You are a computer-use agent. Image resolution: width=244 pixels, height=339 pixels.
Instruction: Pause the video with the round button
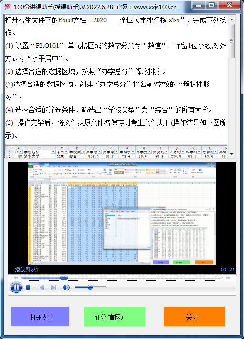pos(16,288)
